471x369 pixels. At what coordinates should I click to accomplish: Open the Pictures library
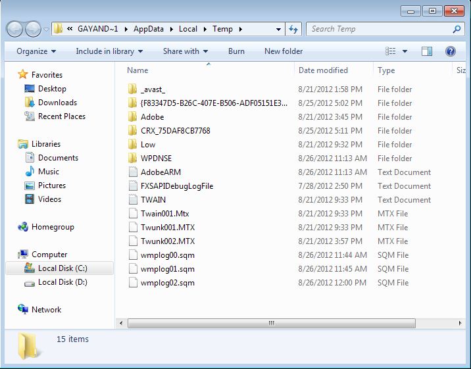tap(52, 185)
